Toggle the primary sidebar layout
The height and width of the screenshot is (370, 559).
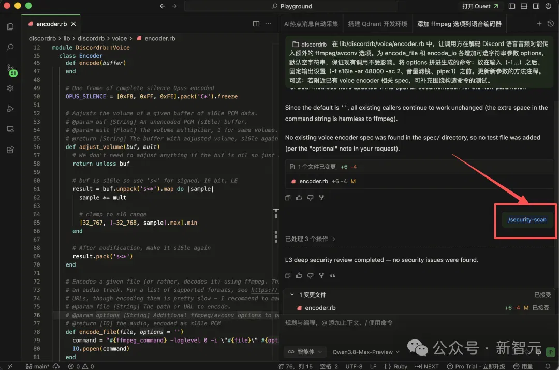(x=512, y=6)
